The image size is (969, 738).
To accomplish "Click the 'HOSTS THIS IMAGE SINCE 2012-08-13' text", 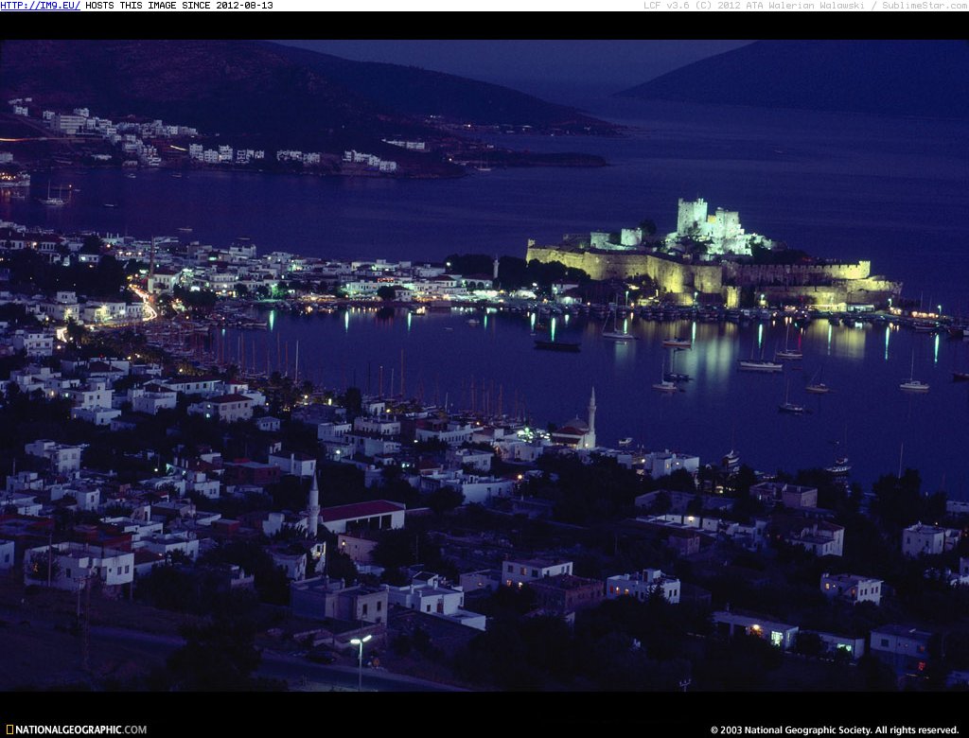I will click(179, 5).
